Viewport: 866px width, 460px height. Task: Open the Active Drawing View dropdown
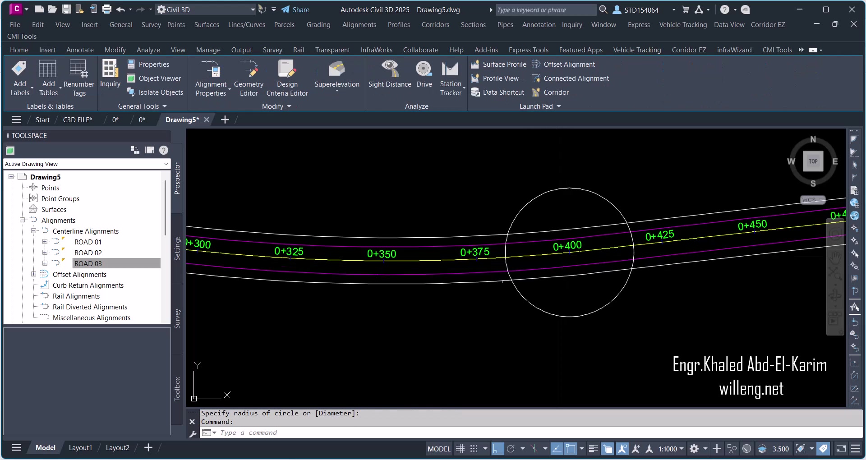tap(166, 164)
